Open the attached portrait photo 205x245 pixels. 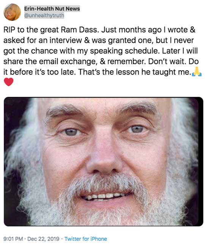(104, 161)
